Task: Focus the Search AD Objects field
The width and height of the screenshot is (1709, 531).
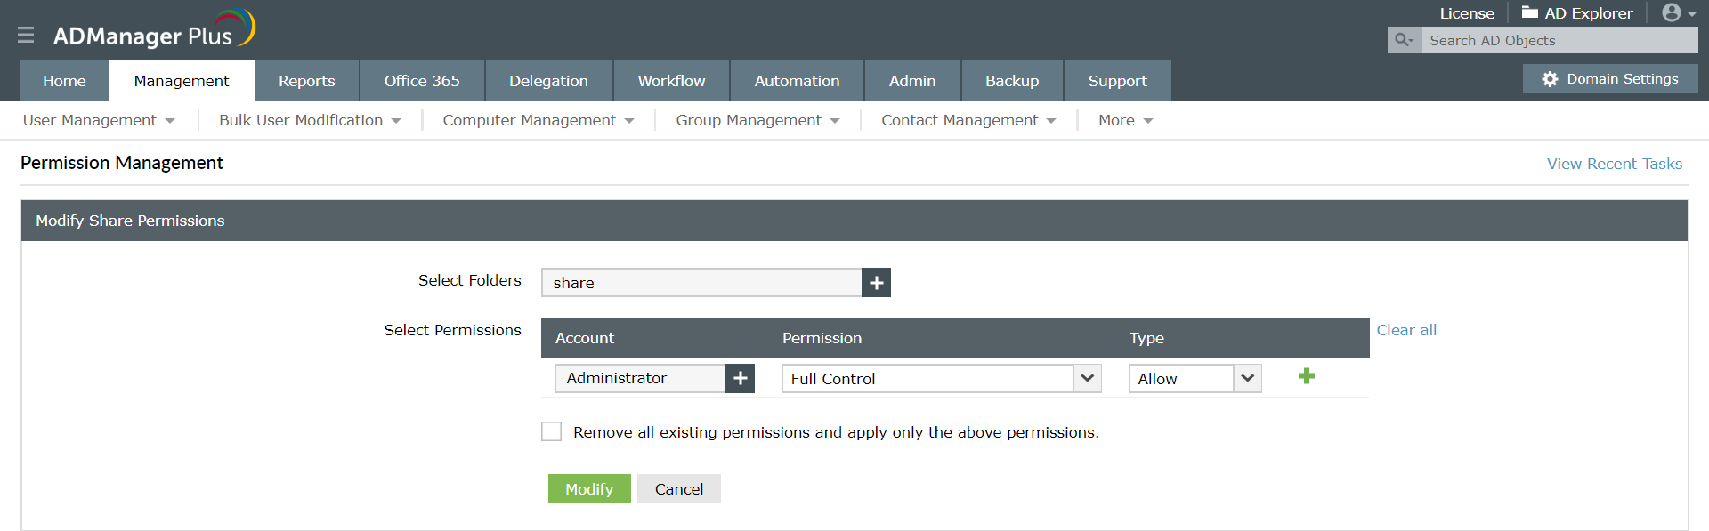Action: tap(1559, 40)
